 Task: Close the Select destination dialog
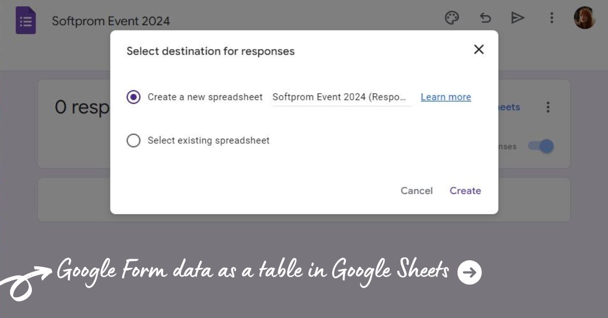click(478, 50)
